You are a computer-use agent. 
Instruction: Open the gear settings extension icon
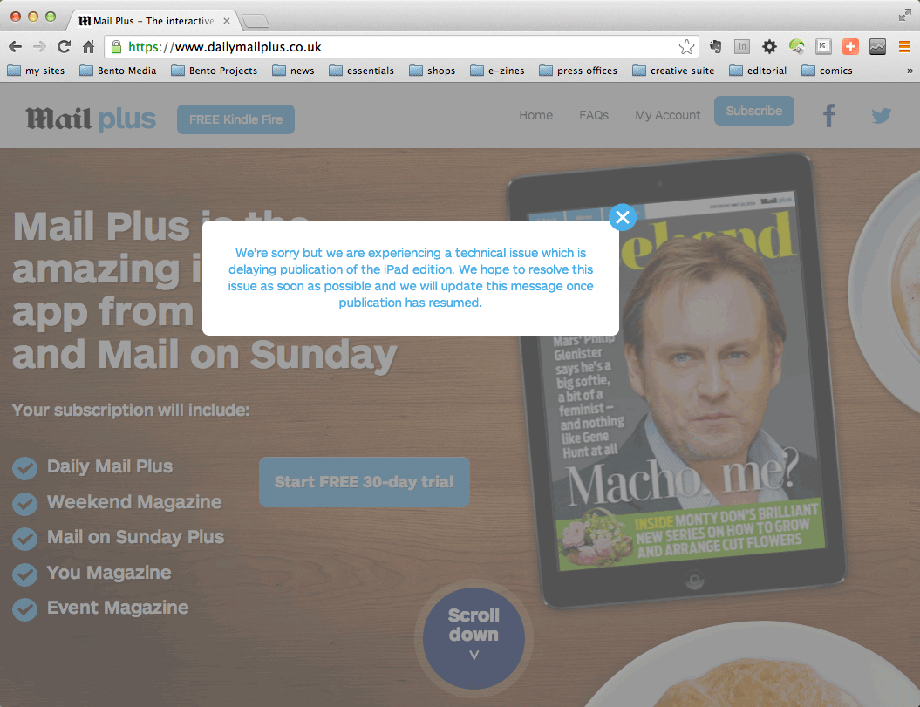click(x=769, y=46)
